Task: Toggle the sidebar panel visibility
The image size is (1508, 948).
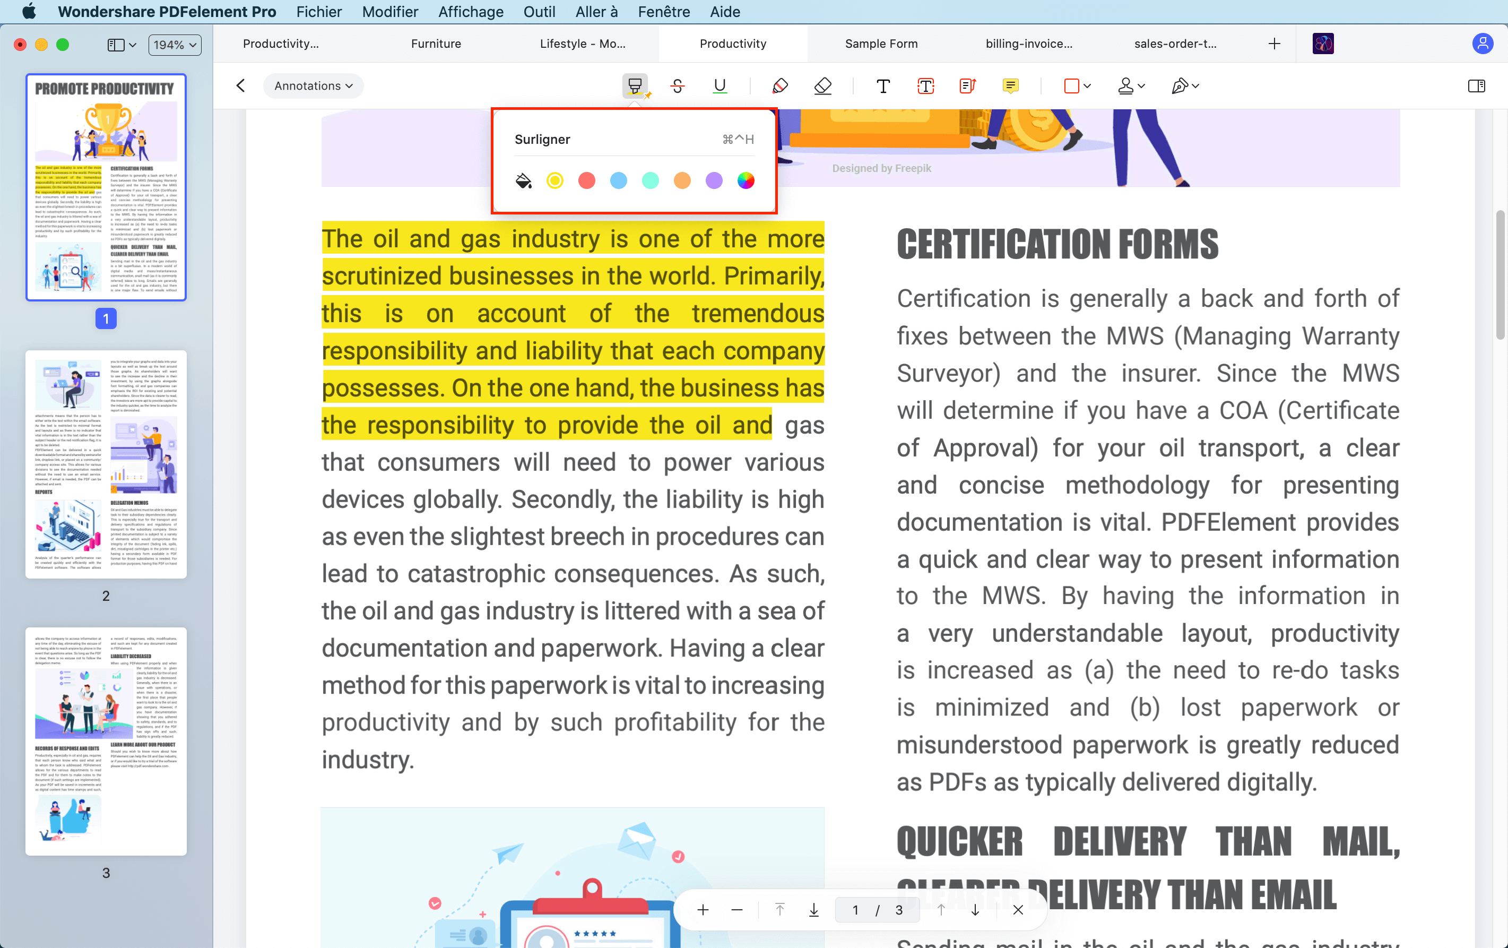Action: point(115,44)
